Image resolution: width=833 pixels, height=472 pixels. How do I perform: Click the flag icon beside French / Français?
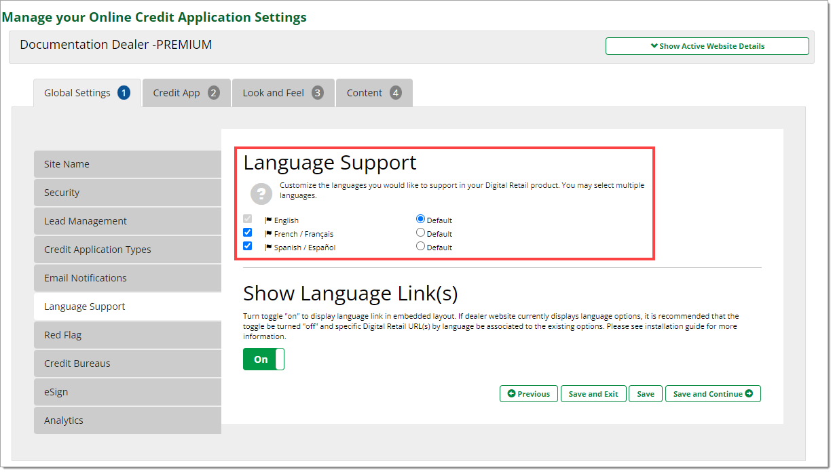(268, 234)
